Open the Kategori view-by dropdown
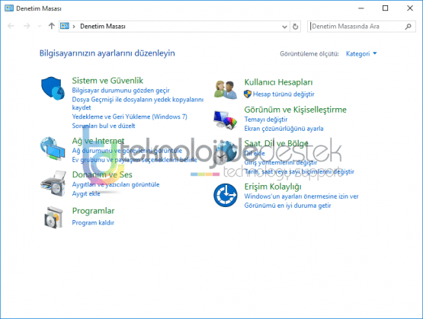 pyautogui.click(x=361, y=53)
